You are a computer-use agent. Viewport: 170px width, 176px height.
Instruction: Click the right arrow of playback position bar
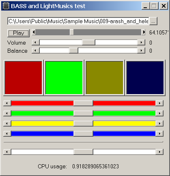tap(143, 32)
